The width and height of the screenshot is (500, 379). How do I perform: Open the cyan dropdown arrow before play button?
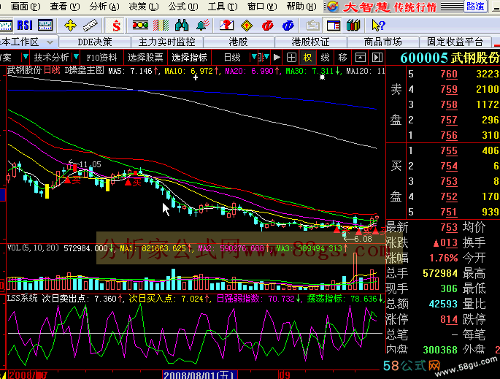[266, 58]
